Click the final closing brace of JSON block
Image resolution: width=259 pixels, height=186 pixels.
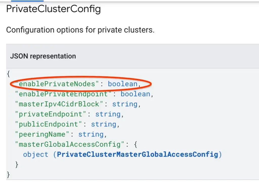(x=8, y=175)
